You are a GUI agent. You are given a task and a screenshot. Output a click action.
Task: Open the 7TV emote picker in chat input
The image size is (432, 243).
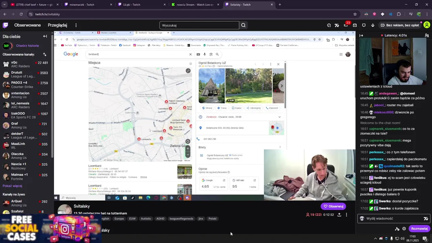[426, 219]
